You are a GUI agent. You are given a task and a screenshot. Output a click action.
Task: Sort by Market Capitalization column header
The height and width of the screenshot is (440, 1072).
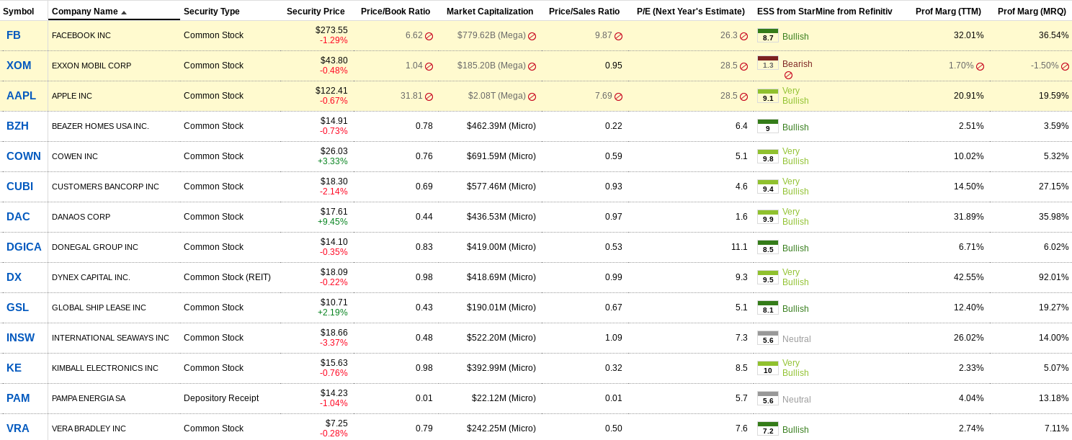(490, 12)
